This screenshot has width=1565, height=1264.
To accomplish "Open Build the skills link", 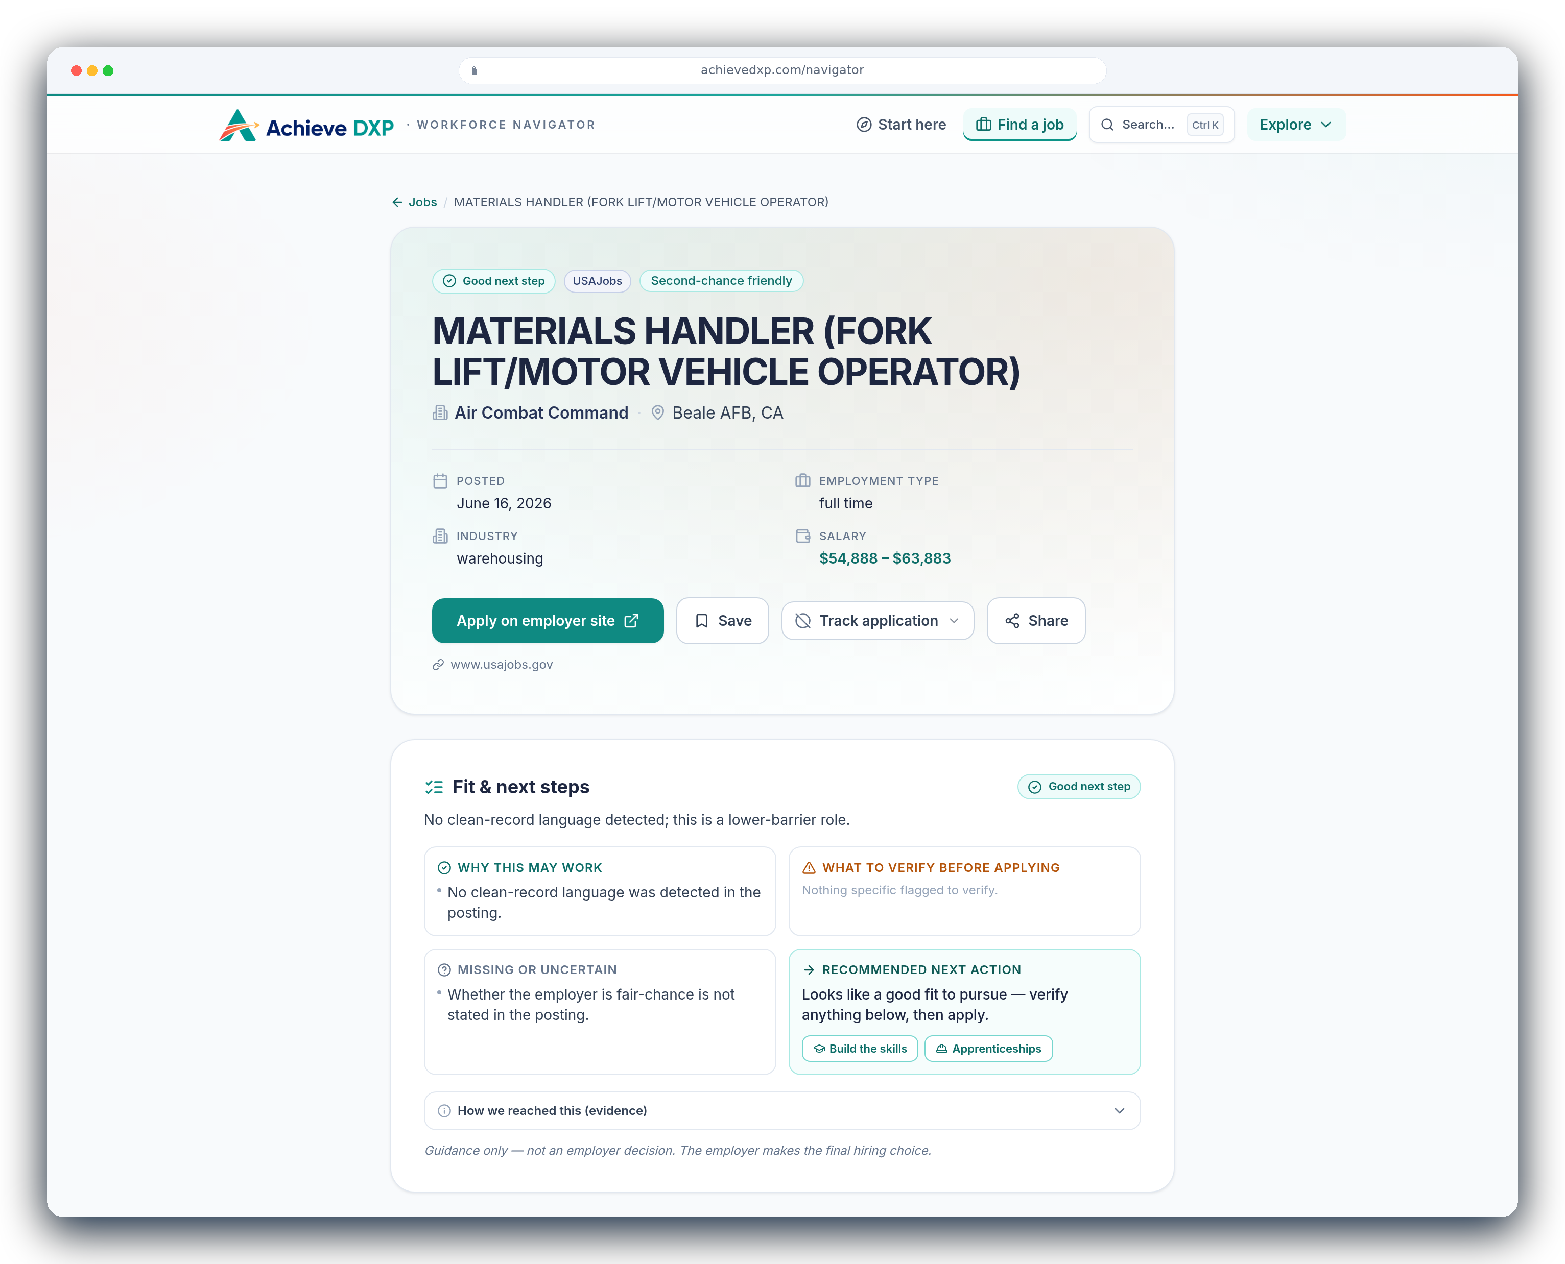I will click(860, 1049).
